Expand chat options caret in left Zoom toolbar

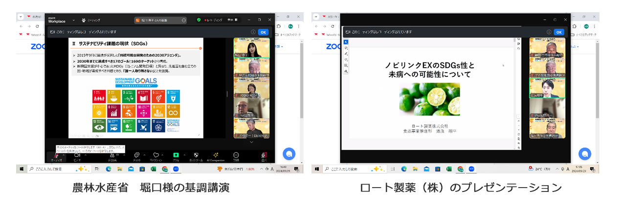tap(144, 154)
